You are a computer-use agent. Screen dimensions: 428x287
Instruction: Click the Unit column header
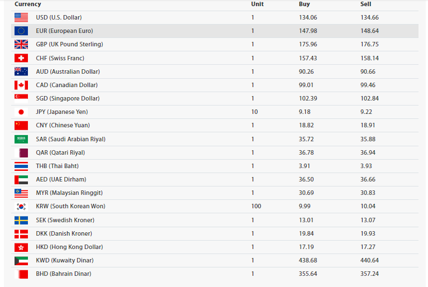pyautogui.click(x=257, y=4)
